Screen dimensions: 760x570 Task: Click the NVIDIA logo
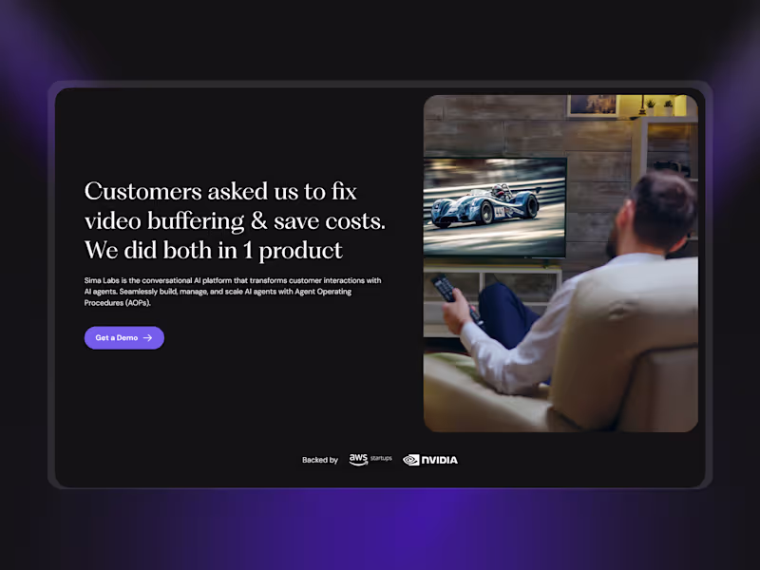[x=430, y=460]
